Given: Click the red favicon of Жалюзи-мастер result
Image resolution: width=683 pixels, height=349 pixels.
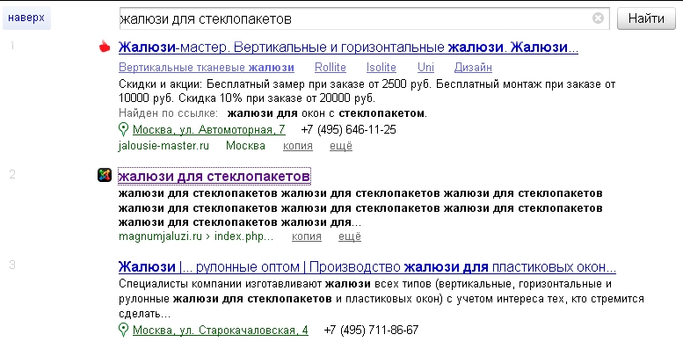Looking at the screenshot, I should point(104,47).
